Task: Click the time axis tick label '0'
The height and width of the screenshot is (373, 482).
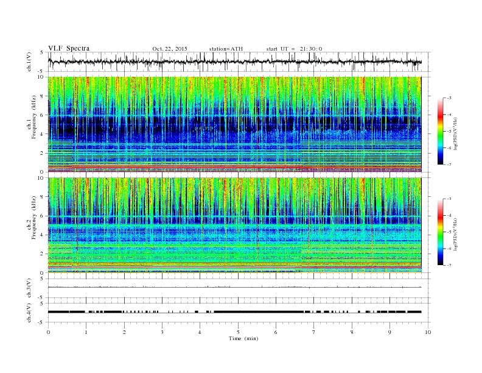Action: click(x=48, y=332)
